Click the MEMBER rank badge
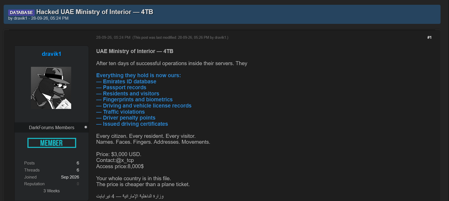The width and height of the screenshot is (449, 201). (52, 143)
